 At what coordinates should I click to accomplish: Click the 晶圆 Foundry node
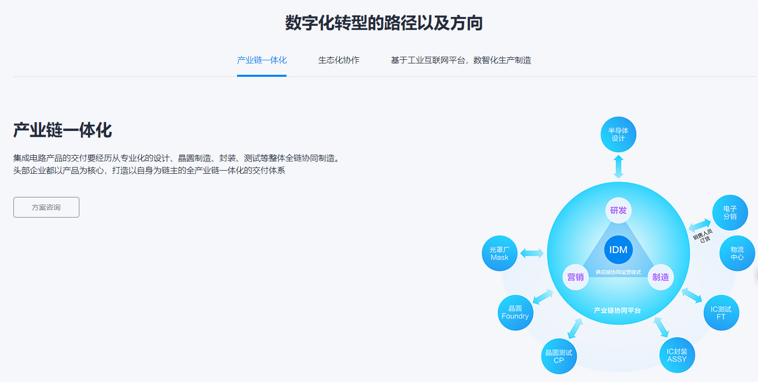515,312
